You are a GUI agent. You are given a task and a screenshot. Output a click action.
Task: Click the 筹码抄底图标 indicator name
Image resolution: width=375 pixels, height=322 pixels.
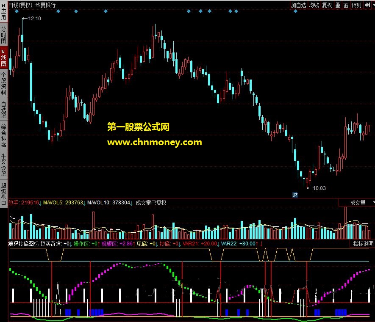(23, 244)
